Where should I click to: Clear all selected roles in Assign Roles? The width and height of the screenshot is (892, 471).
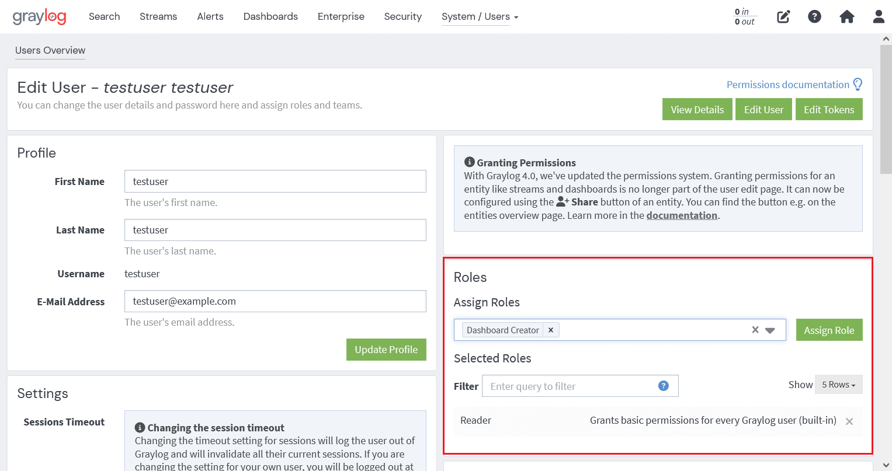(x=755, y=330)
